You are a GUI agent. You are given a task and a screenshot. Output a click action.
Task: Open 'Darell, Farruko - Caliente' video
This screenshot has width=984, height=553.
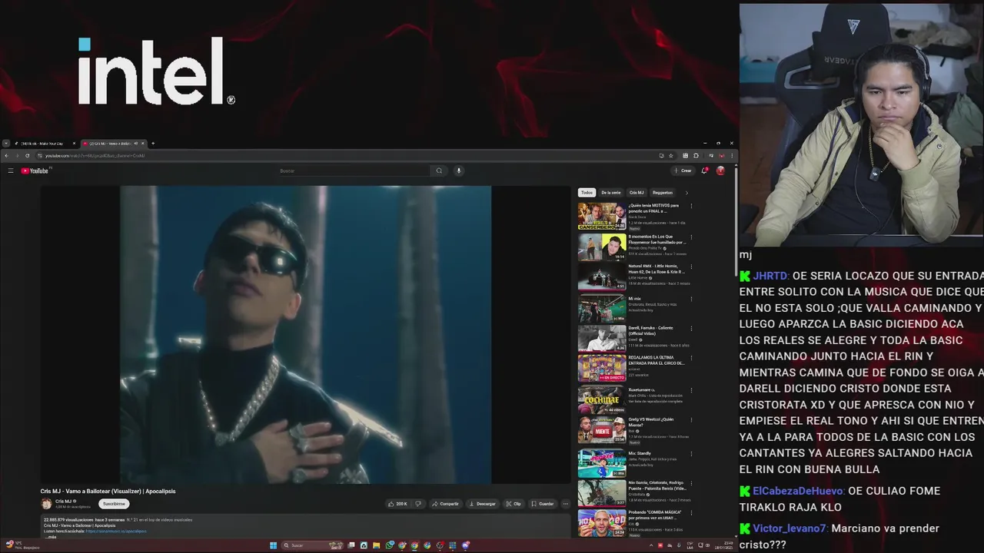pos(602,338)
